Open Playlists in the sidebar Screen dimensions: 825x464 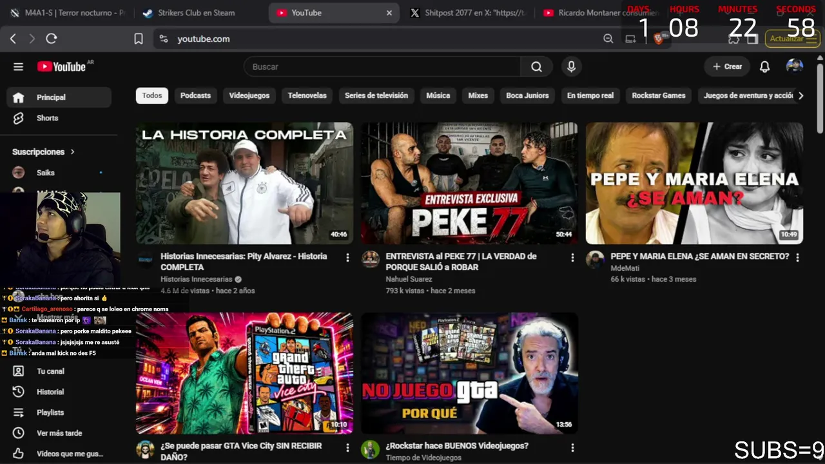(59, 412)
